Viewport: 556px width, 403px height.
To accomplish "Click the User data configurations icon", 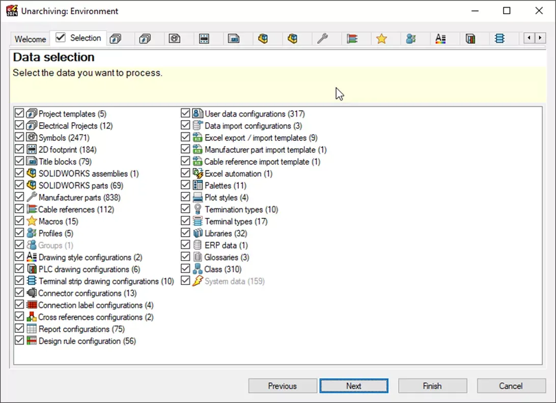I will pos(198,113).
